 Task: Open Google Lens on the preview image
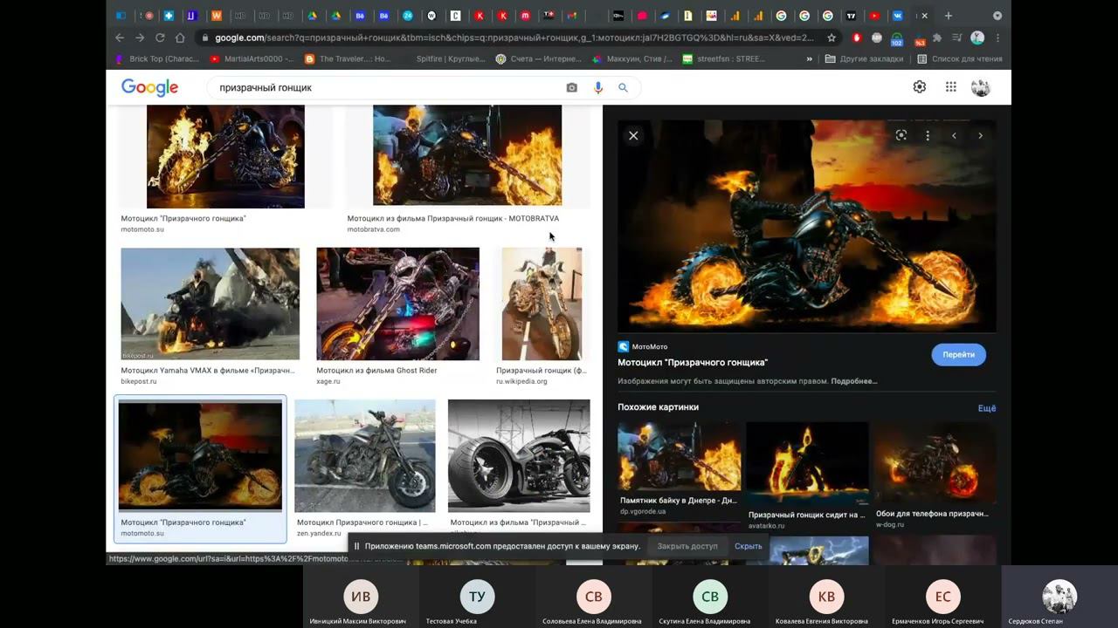click(x=901, y=135)
